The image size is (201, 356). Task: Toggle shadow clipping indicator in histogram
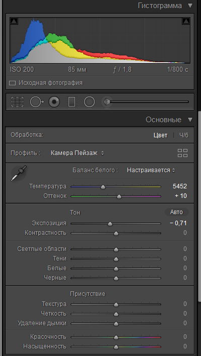tap(14, 21)
